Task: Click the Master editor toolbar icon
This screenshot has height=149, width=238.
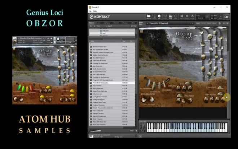Action: click(x=154, y=17)
